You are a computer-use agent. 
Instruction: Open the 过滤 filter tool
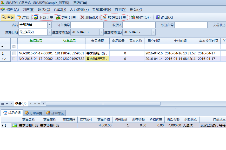[x=19, y=17]
